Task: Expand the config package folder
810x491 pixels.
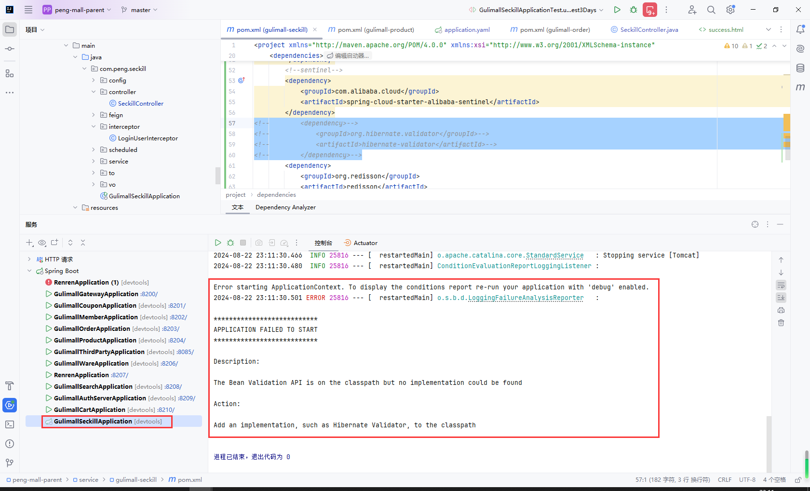Action: point(94,80)
